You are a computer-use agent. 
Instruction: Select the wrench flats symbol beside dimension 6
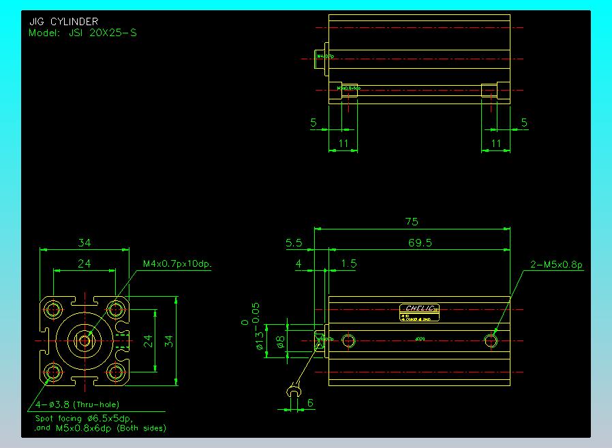click(x=294, y=394)
